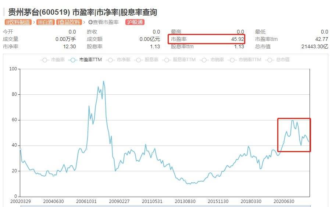Click the 查看市盈率 link

tap(106, 22)
